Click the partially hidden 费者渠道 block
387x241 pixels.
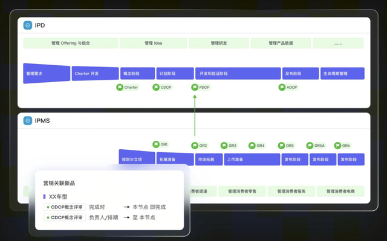tap(203, 191)
